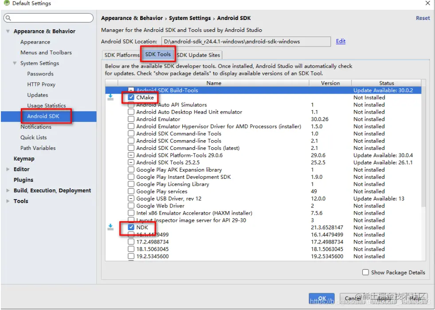The width and height of the screenshot is (435, 310).
Task: Expand the Editor section arrow
Action: pyautogui.click(x=8, y=169)
